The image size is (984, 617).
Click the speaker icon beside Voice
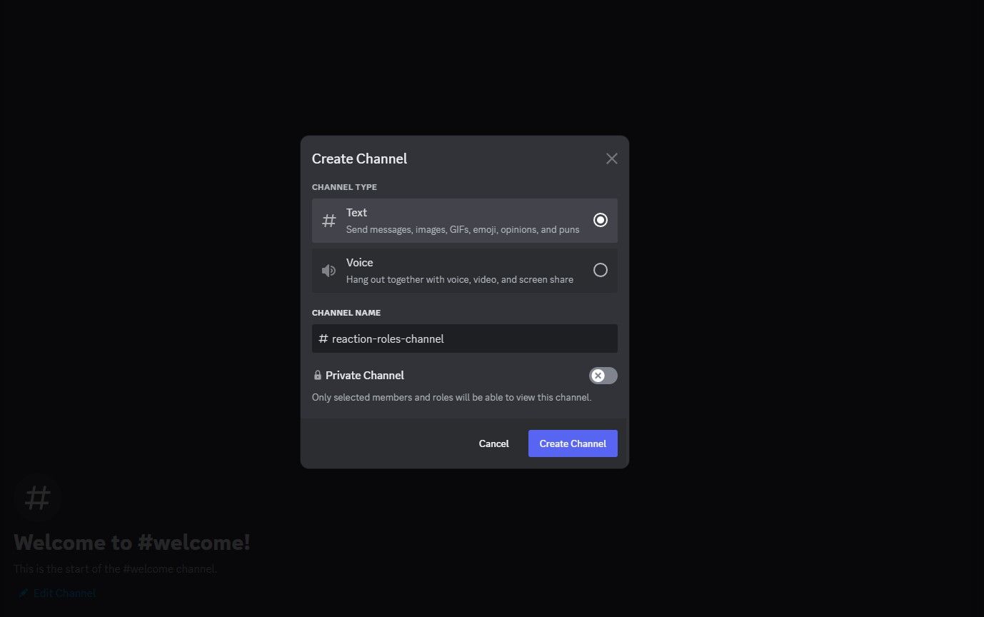pos(328,270)
